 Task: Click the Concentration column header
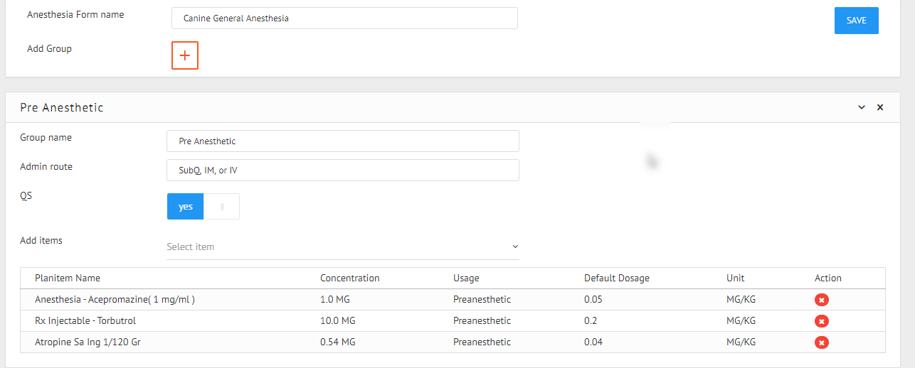[x=350, y=278]
